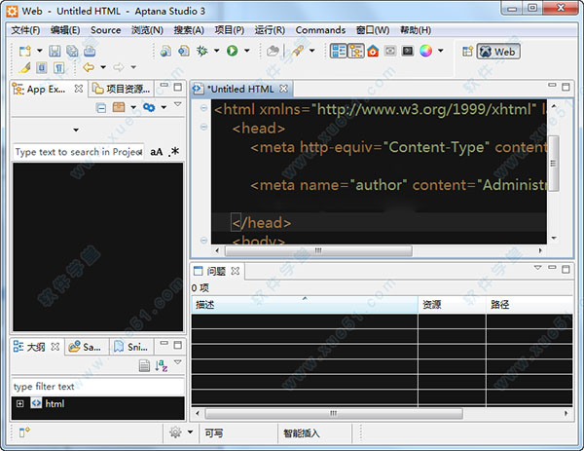
Task: Toggle block selection mode icon
Action: pos(42,67)
